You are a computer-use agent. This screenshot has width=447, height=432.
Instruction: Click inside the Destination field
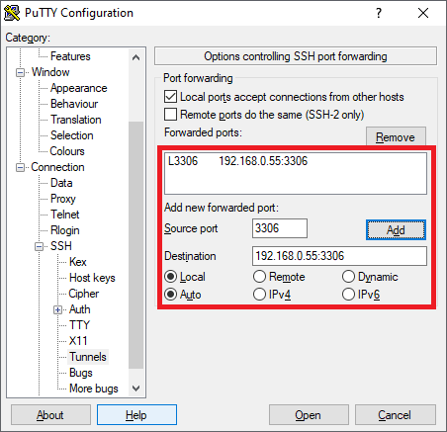point(339,256)
